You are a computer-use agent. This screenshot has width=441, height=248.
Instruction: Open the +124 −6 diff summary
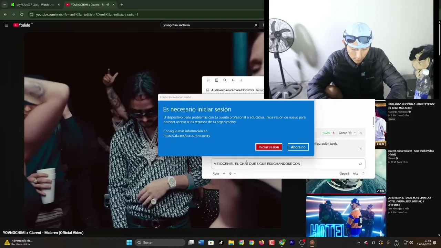[328, 133]
